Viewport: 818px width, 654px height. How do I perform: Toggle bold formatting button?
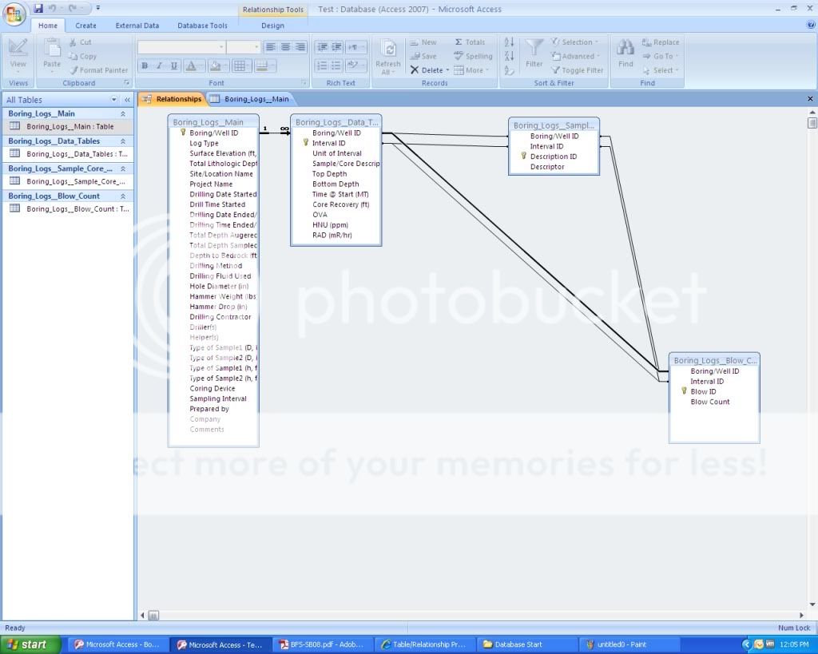tap(145, 66)
